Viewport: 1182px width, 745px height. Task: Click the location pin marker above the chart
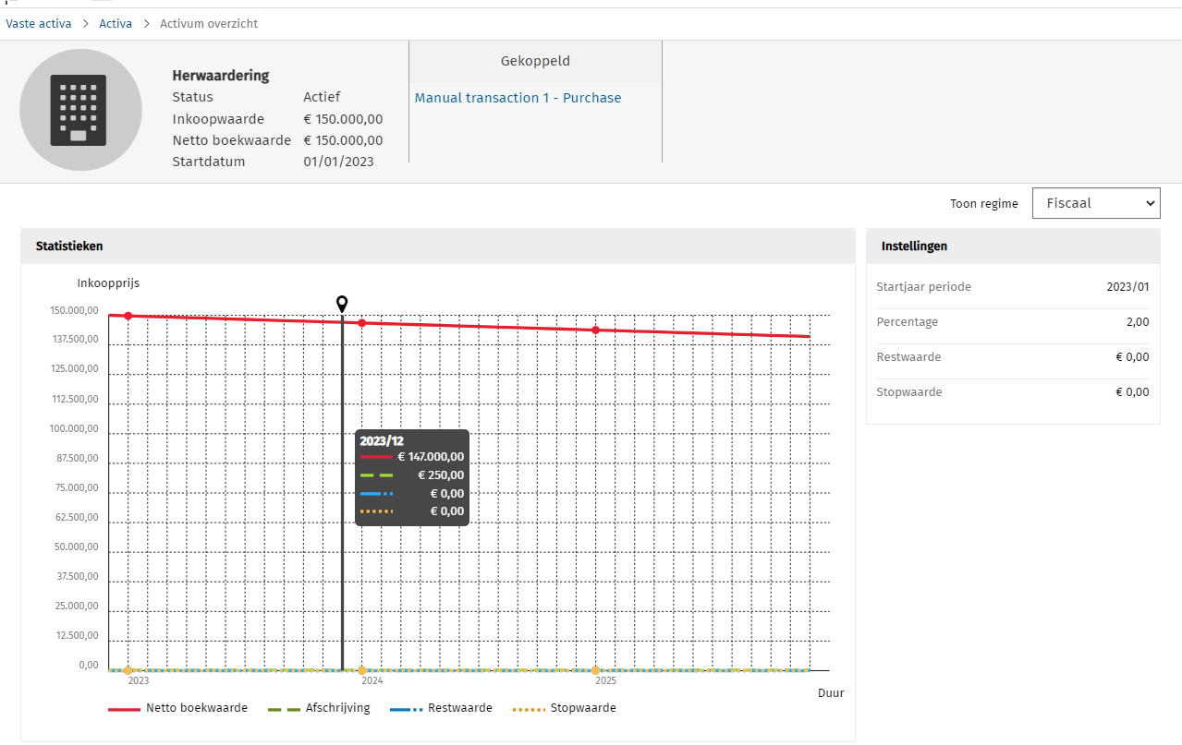pyautogui.click(x=342, y=304)
